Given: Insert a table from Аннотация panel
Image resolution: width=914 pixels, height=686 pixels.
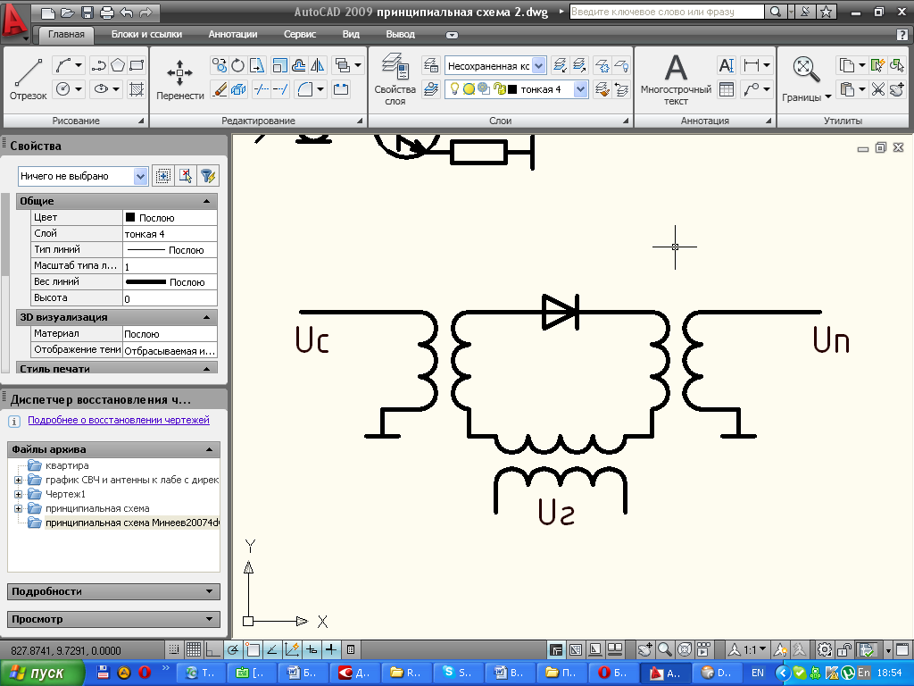Looking at the screenshot, I should click(x=727, y=89).
